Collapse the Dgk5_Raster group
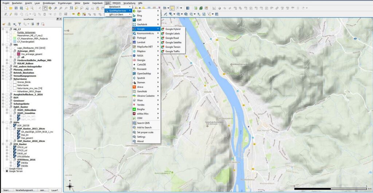This screenshot has width=373, height=193. (3, 107)
